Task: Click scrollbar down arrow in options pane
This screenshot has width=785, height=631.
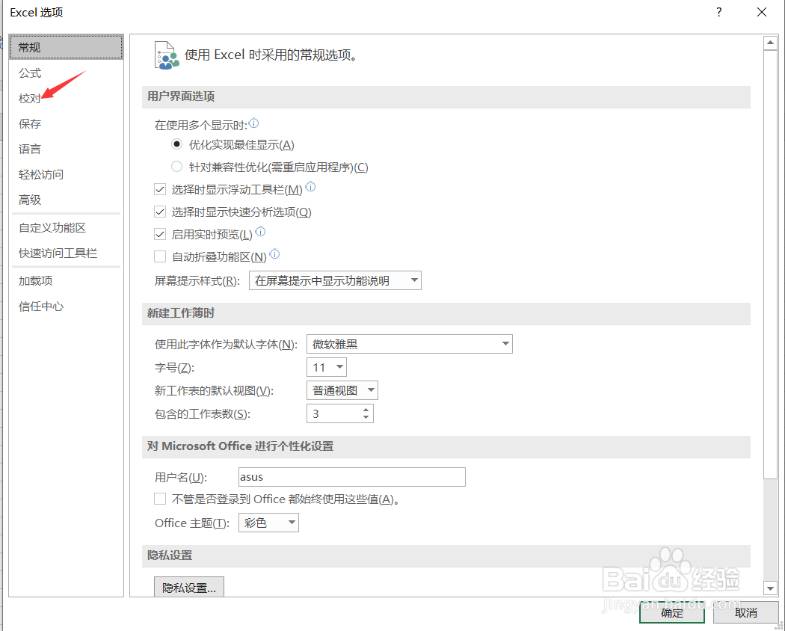Action: coord(770,588)
